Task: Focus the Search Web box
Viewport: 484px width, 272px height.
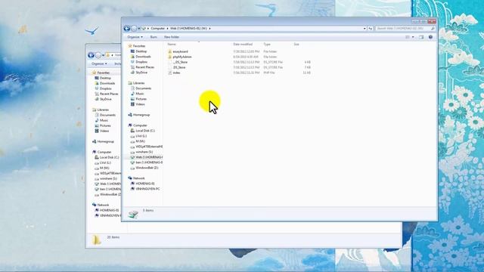Action: tap(405, 29)
